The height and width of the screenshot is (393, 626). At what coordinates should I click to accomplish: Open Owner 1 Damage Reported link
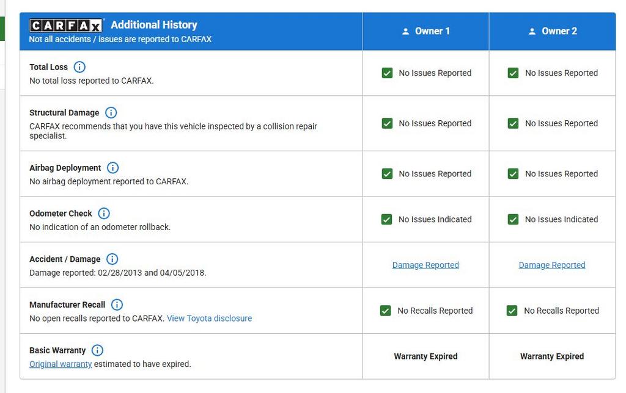pyautogui.click(x=425, y=265)
